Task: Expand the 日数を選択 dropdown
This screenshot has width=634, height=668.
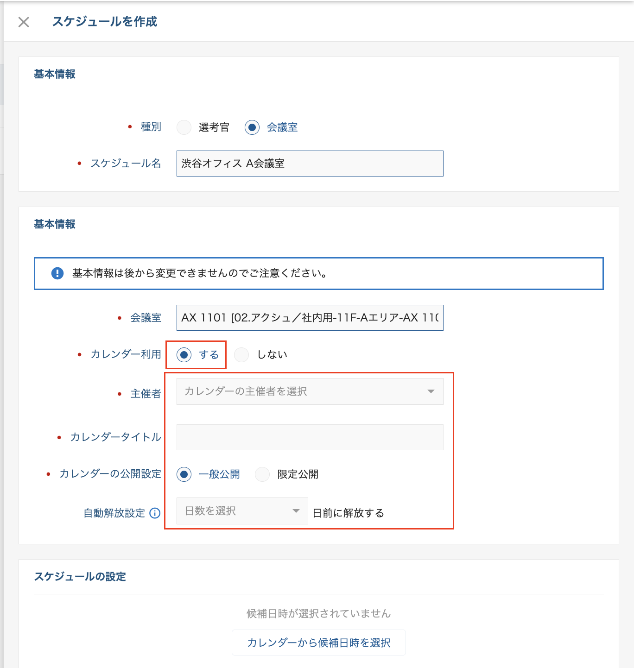Action: tap(242, 511)
